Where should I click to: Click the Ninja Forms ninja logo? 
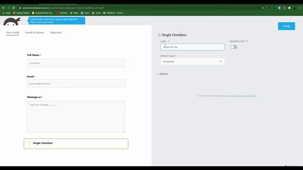(12, 21)
